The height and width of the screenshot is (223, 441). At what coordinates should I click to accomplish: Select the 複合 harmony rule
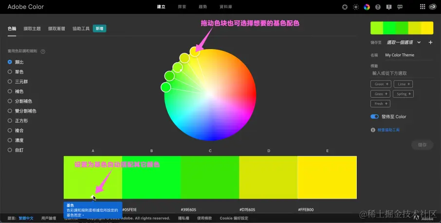[x=16, y=131]
